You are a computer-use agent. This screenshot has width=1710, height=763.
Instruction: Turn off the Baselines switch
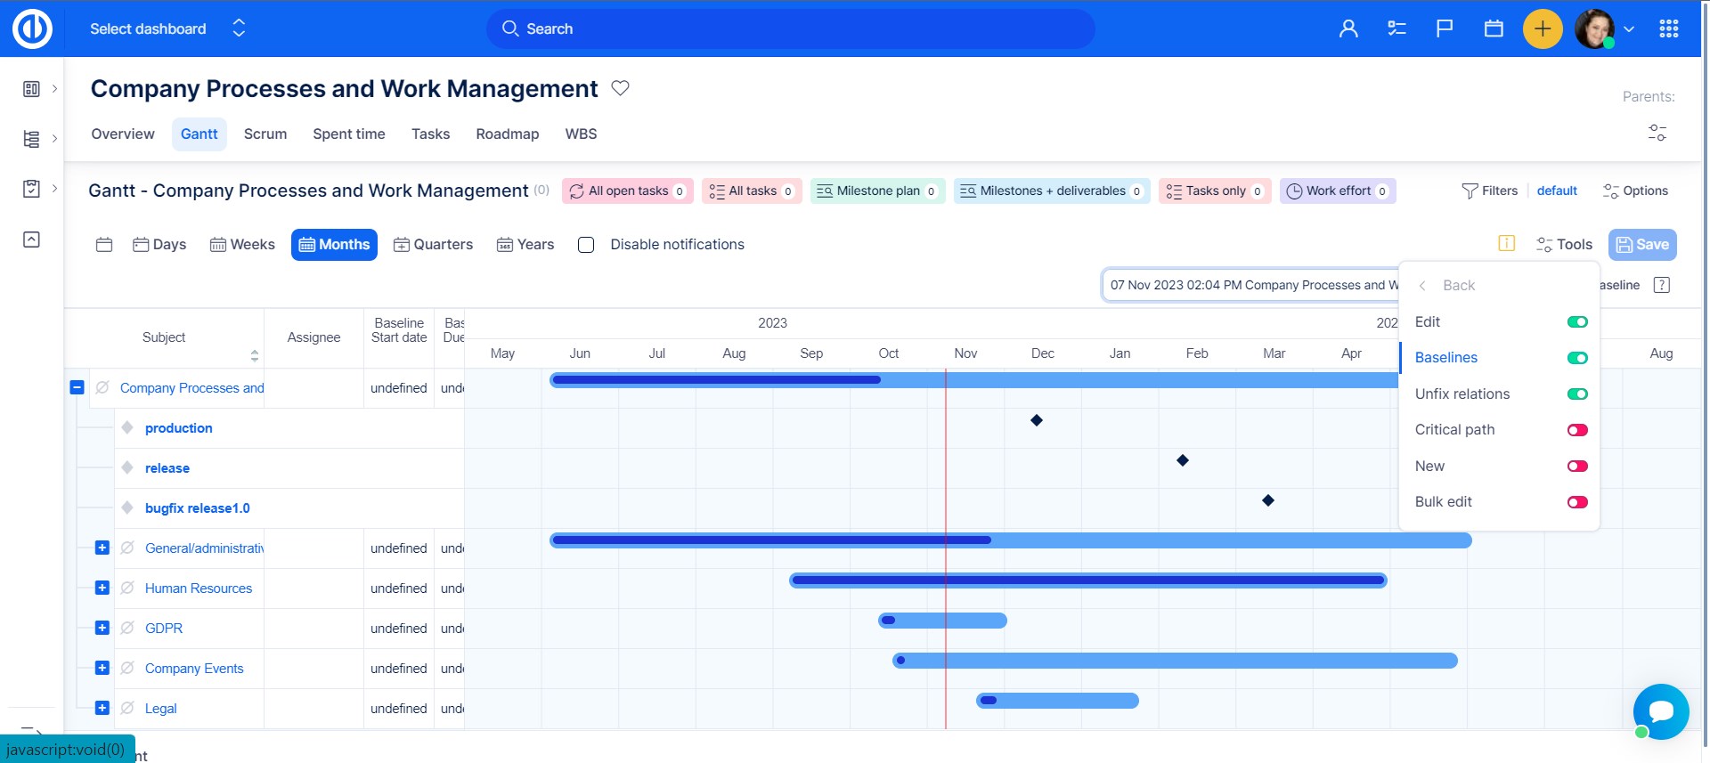(1576, 358)
